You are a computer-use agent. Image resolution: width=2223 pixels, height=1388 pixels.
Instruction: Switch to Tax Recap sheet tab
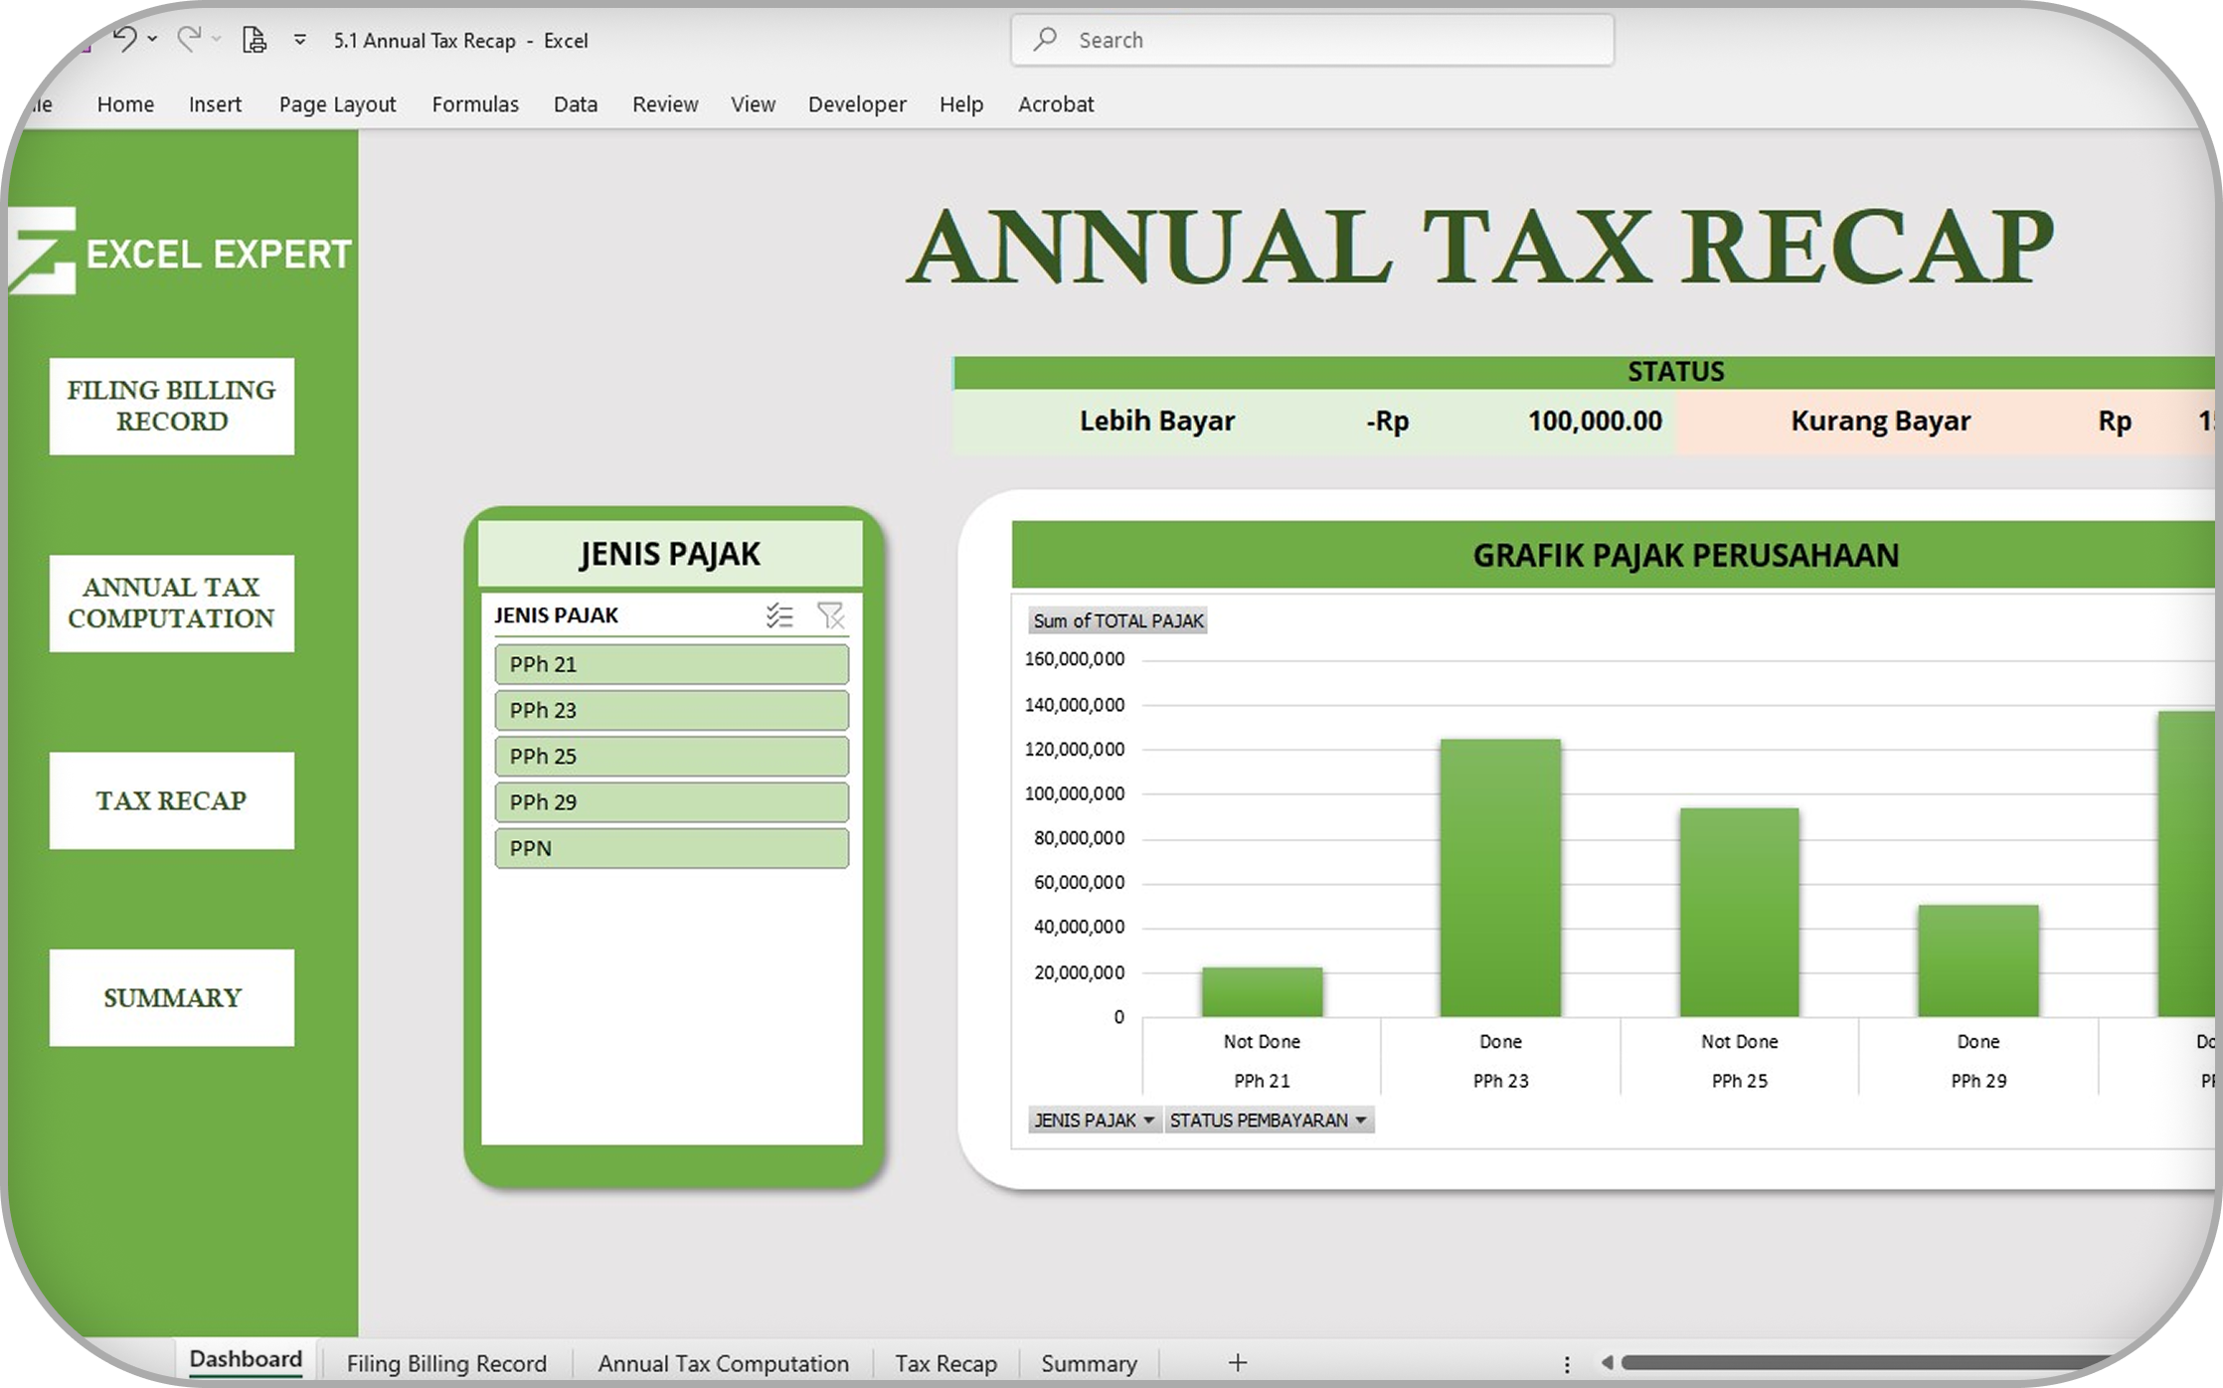[945, 1363]
